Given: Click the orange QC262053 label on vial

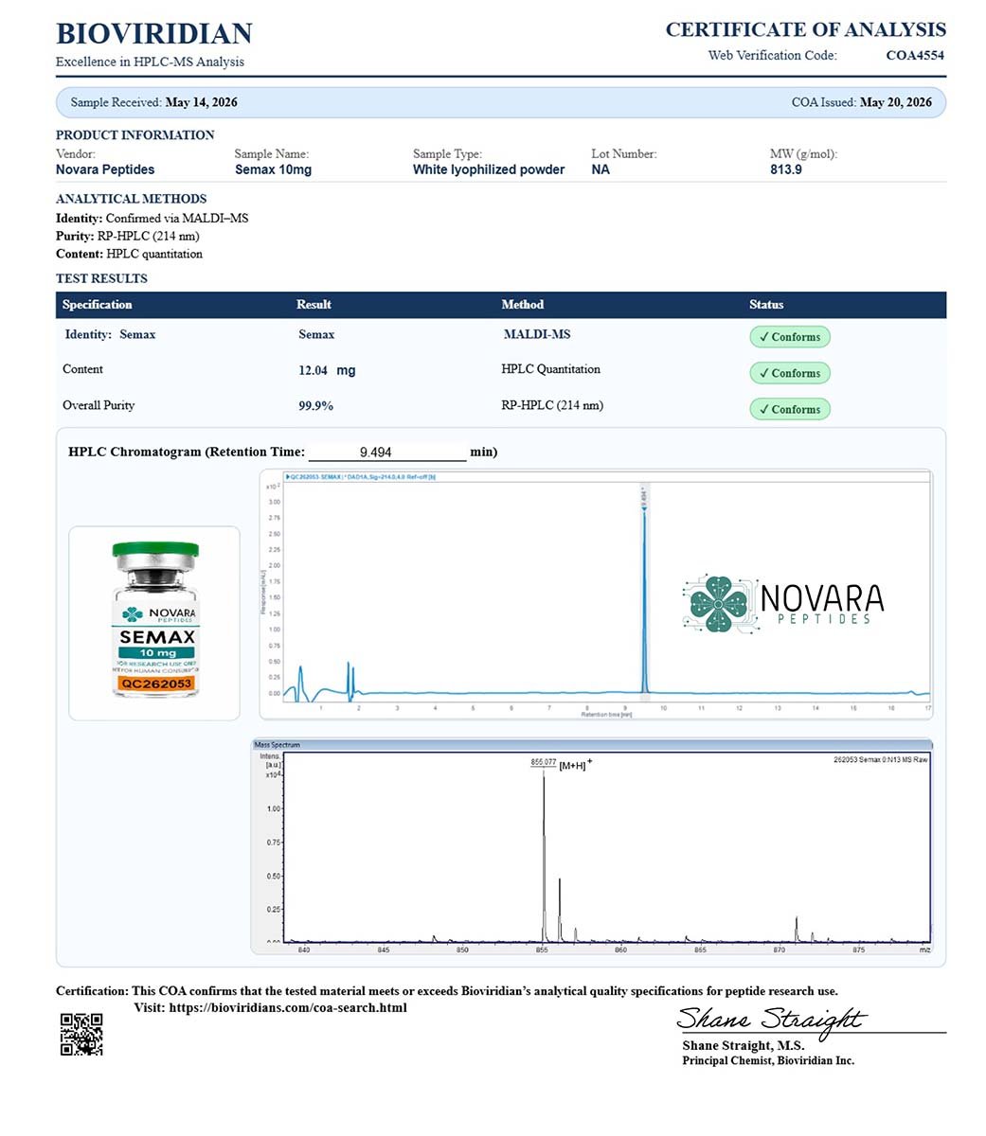Looking at the screenshot, I should 156,683.
